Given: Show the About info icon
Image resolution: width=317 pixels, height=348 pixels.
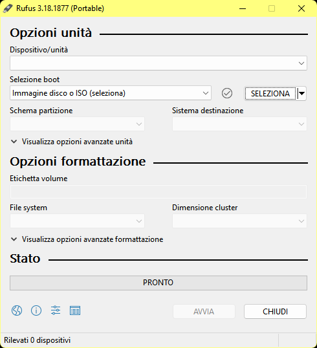Looking at the screenshot, I should pos(36,310).
